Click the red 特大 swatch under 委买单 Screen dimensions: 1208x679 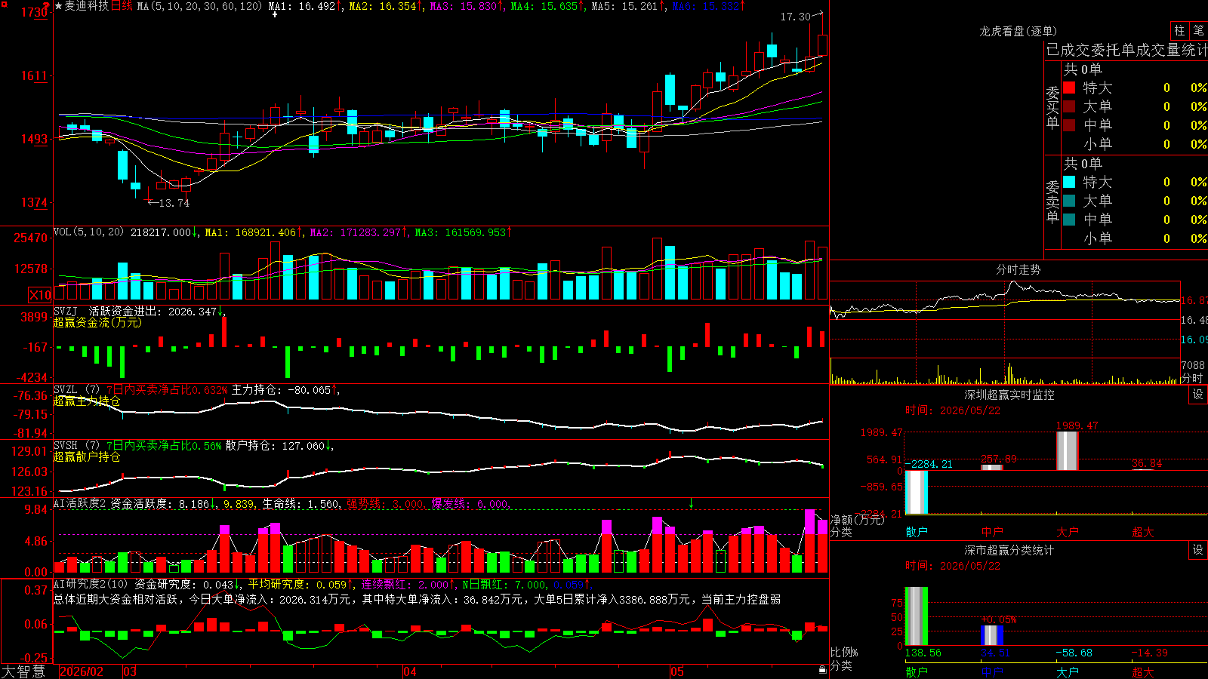click(x=1069, y=88)
